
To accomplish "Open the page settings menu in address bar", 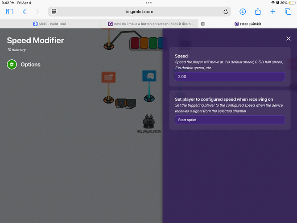I will (x=54, y=12).
